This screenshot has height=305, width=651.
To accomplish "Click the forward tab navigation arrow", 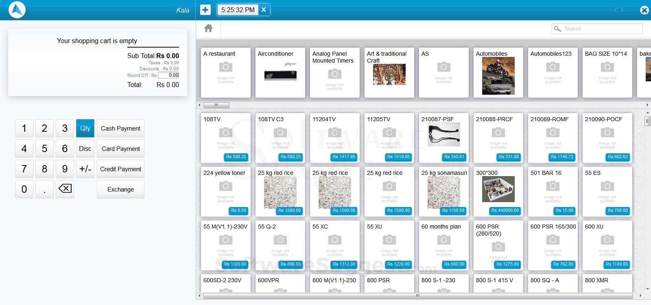I will (x=622, y=10).
